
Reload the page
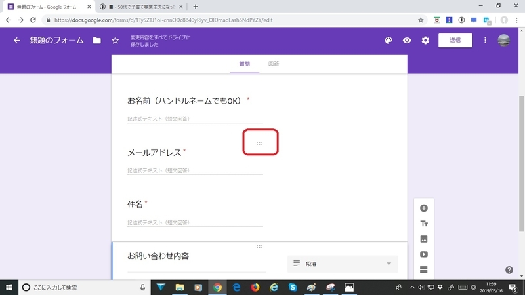[33, 20]
